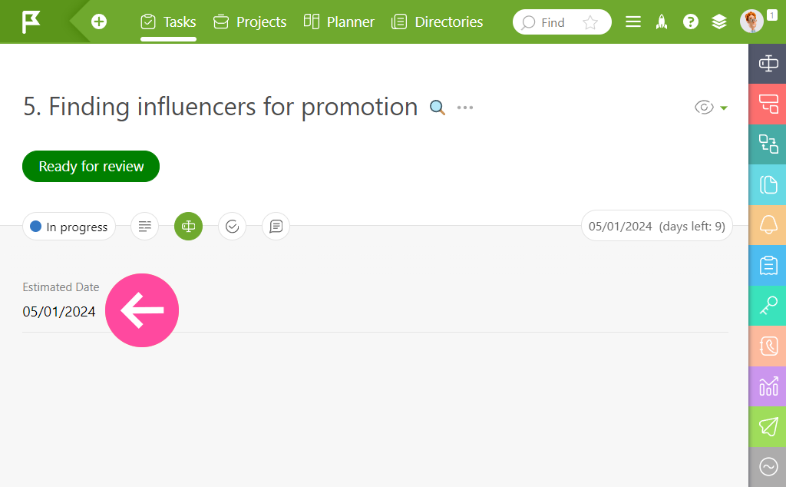786x487 pixels.
Task: Go to the Planner tab
Action: (x=339, y=22)
